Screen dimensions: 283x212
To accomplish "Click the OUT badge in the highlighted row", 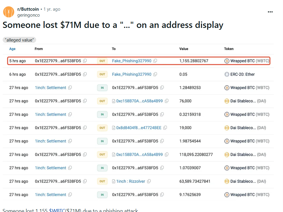I will point(102,61).
